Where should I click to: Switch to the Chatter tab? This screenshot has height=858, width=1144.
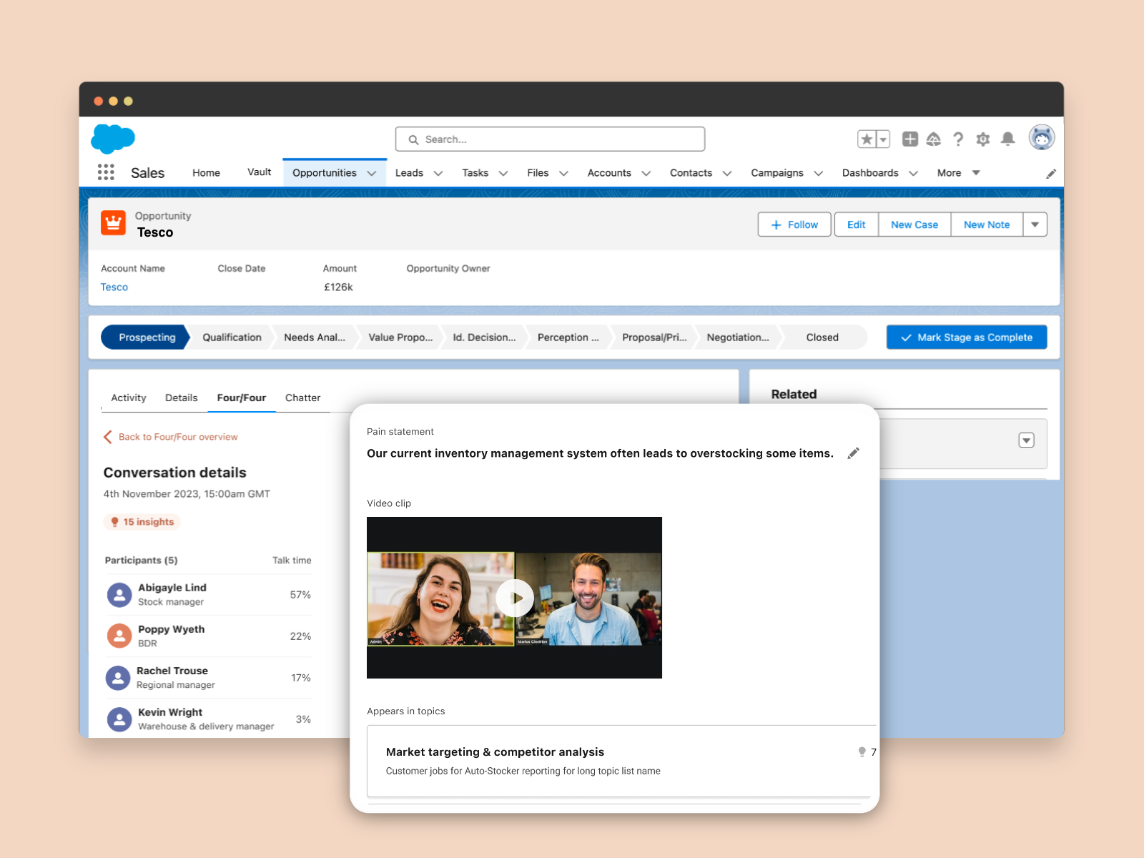click(x=302, y=398)
